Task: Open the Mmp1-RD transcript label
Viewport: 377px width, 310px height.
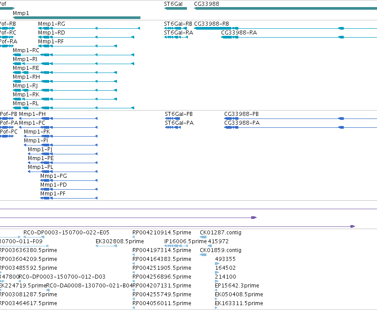Action: click(51, 33)
